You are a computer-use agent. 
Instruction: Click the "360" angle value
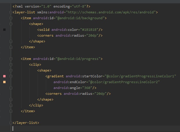87,88
